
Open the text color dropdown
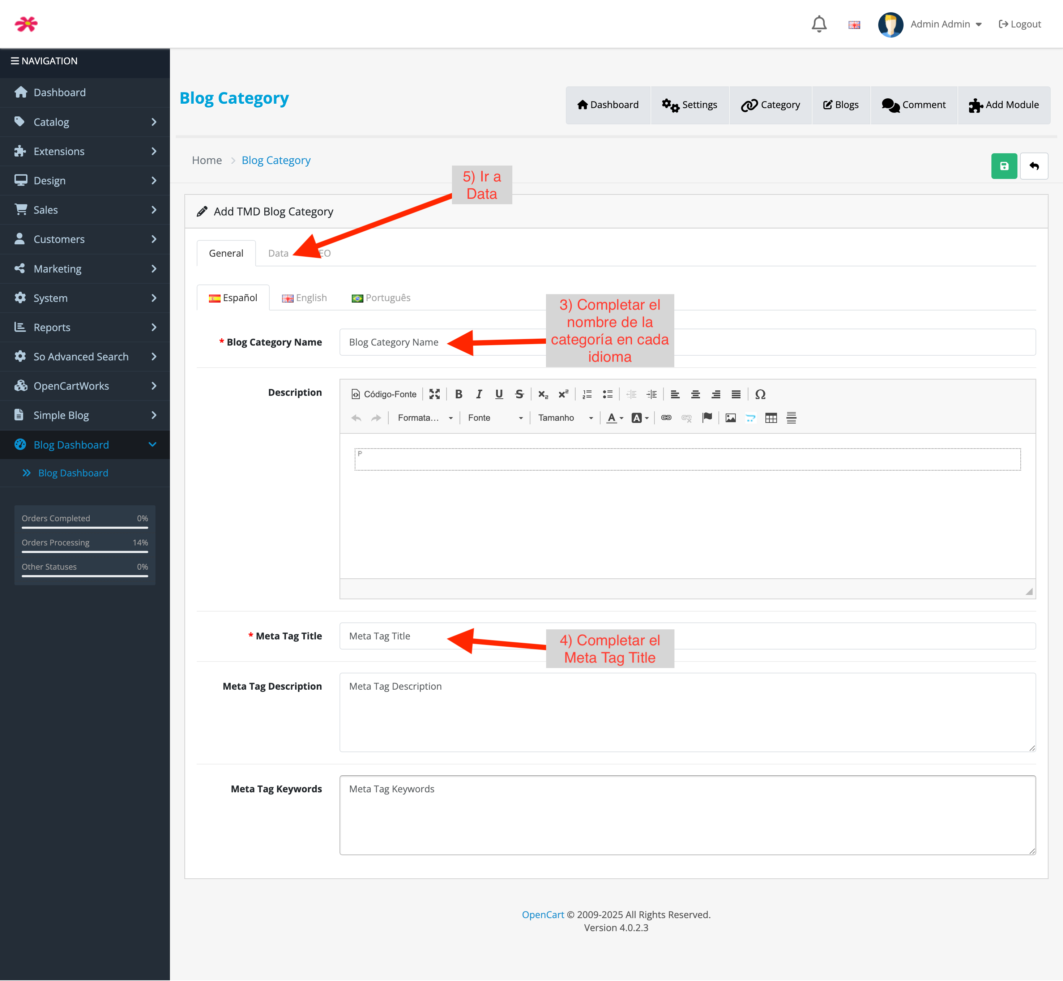615,418
